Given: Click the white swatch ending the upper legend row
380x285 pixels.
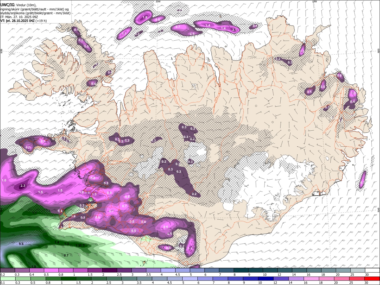Looking at the screenshot, I should pos(372,270).
